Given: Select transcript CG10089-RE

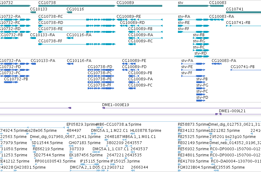Looking at the screenshot, I should 140,20.
